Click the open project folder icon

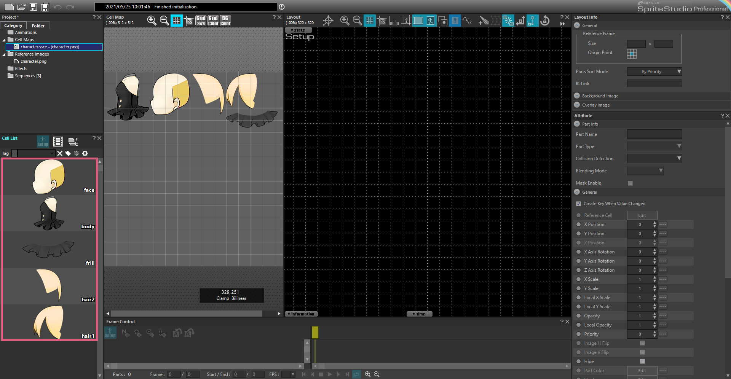(21, 7)
